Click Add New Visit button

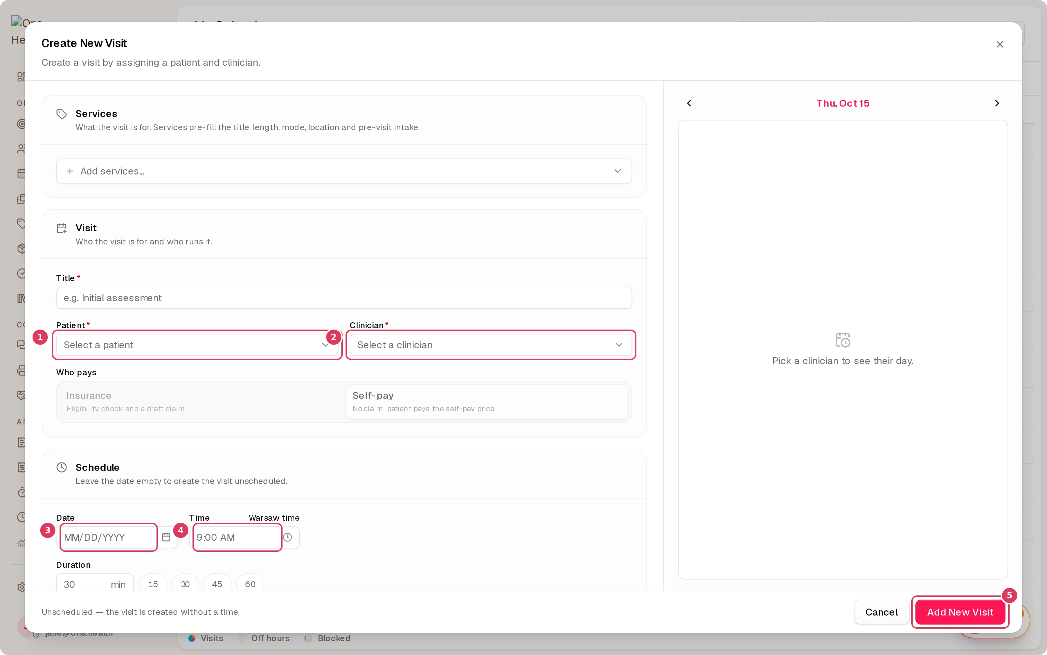(x=960, y=612)
